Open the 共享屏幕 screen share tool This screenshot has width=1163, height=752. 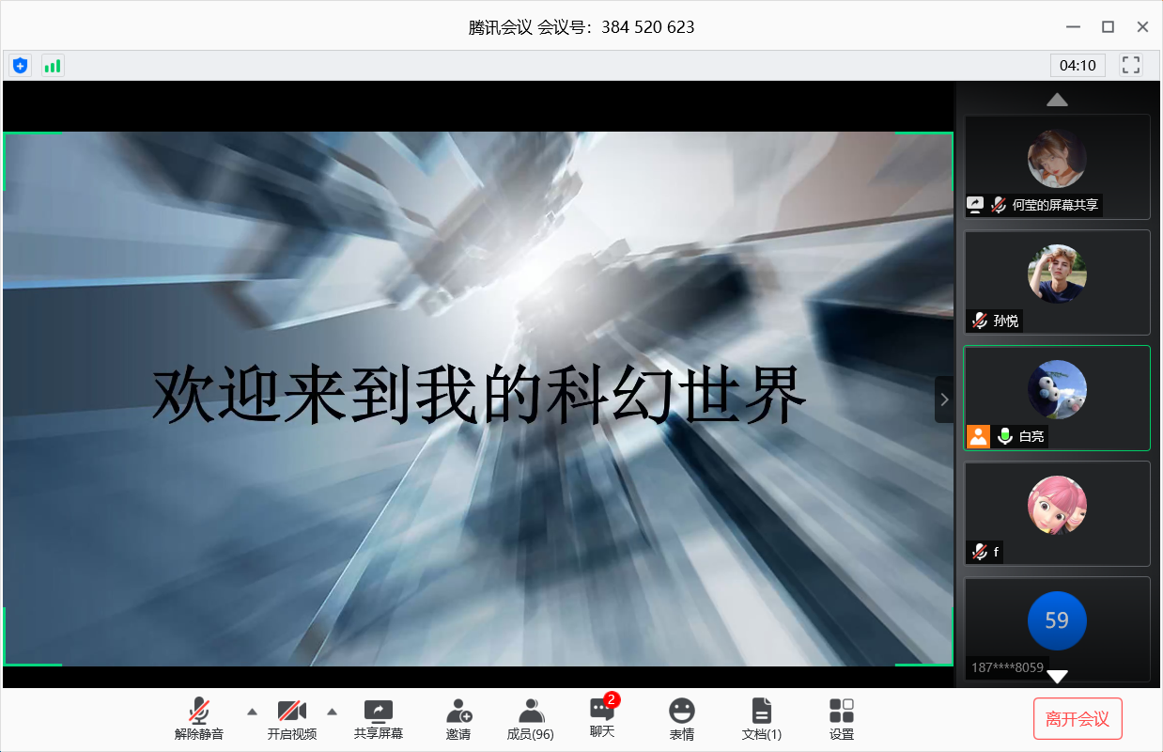[378, 719]
